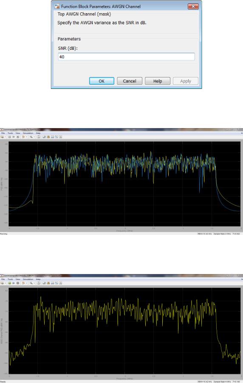Toggle Distortion Measurements icon in Tx Spectrum

60,137
